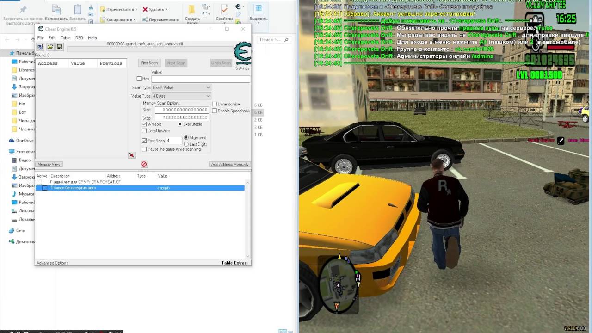Click the Rename icon in Explorer ribbon
592x333 pixels.
tap(145, 19)
